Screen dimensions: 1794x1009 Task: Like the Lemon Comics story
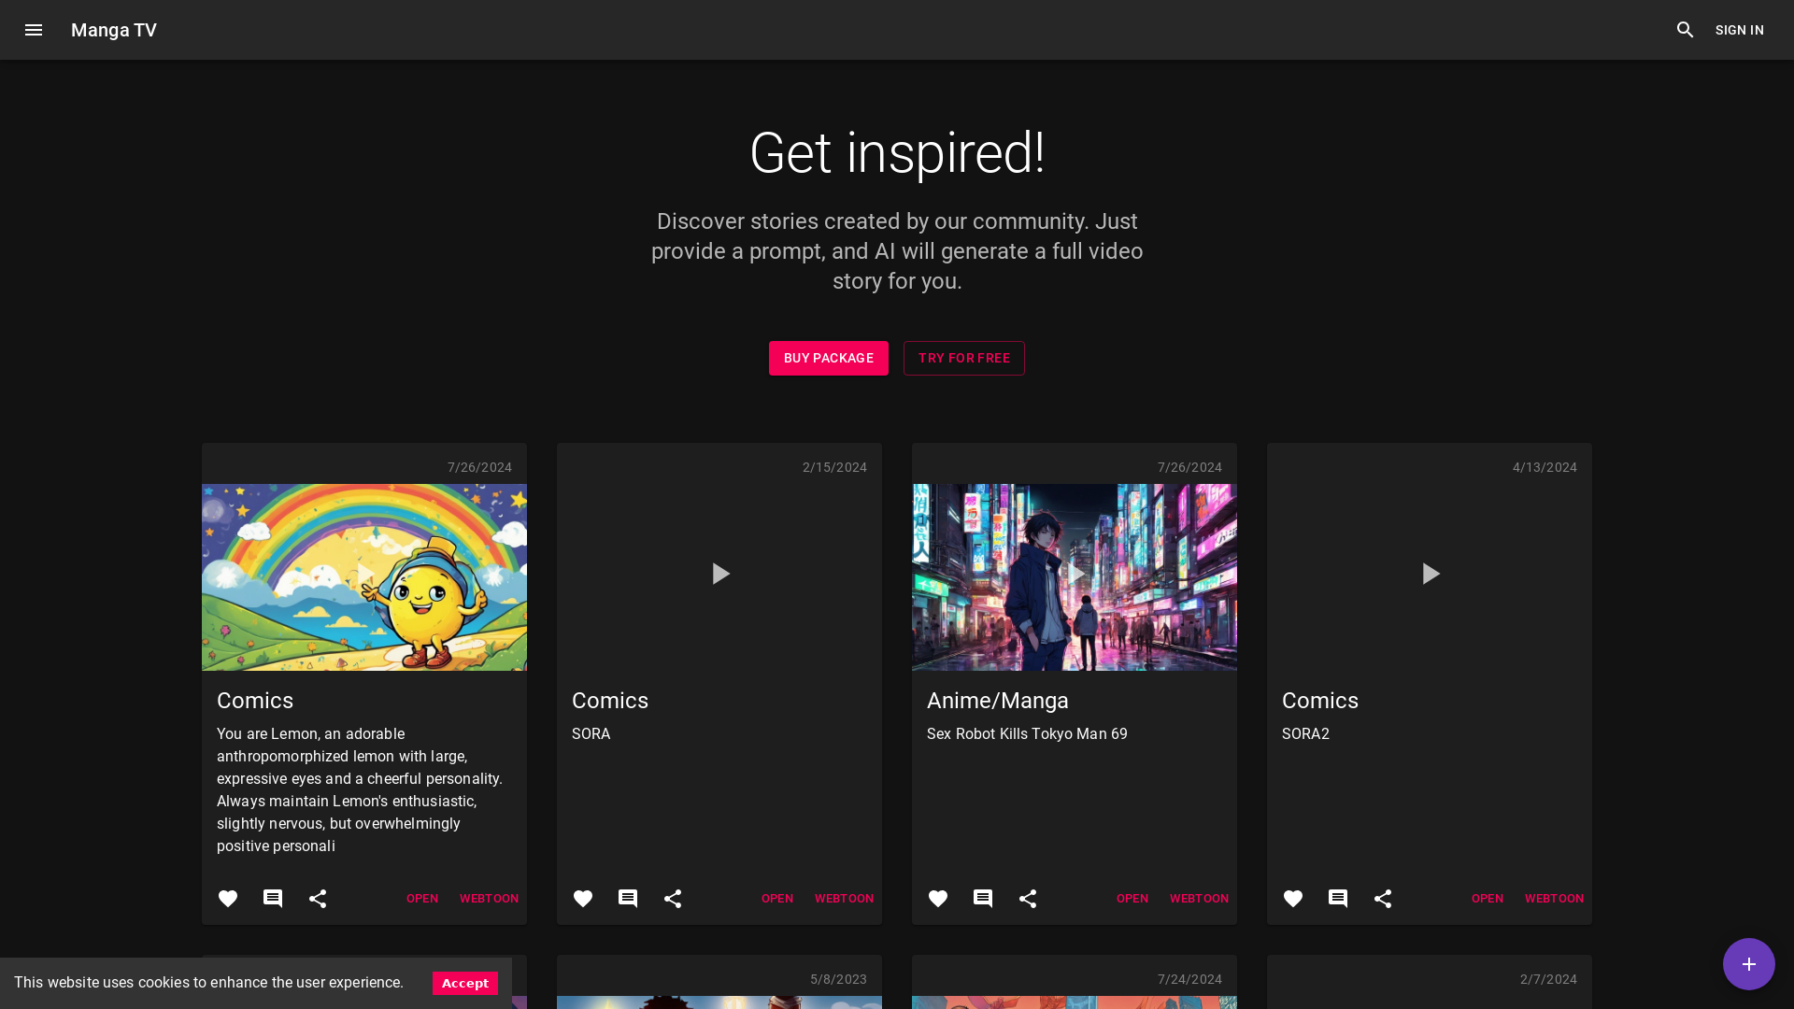tap(228, 899)
